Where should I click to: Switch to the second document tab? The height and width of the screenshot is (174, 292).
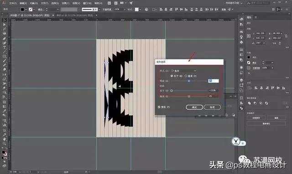[75, 15]
